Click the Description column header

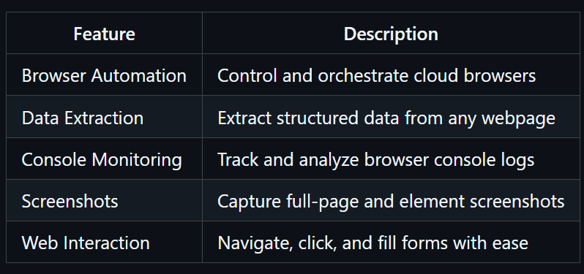coord(391,33)
